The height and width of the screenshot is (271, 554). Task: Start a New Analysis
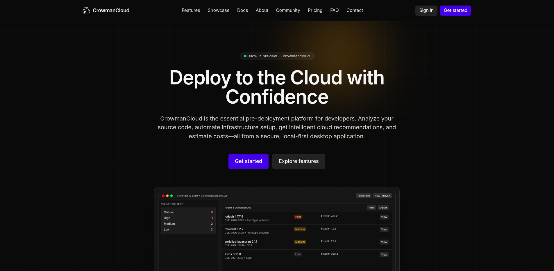point(382,196)
